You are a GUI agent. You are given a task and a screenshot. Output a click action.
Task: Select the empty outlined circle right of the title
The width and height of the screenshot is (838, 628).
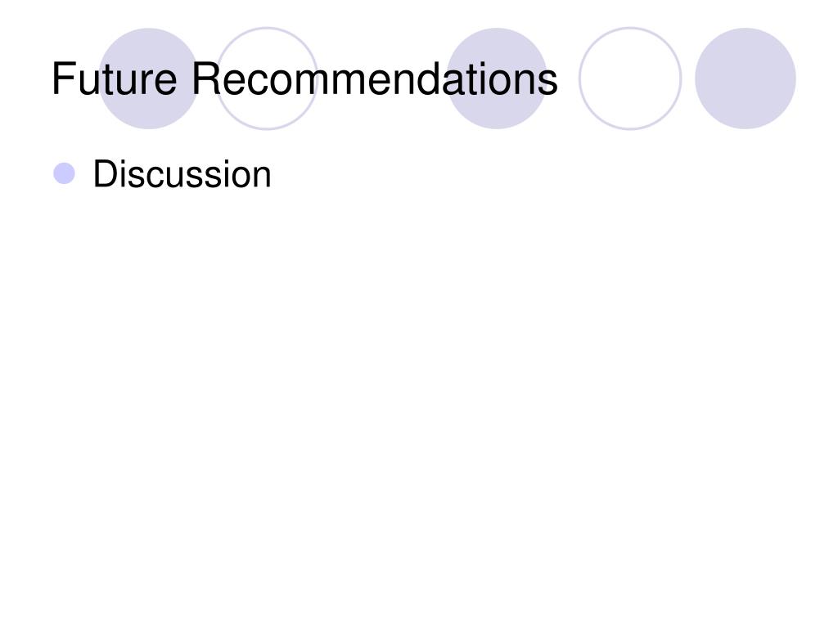630,78
